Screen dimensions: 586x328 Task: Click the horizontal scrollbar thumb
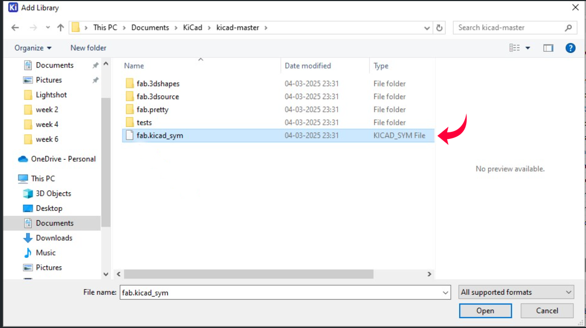click(248, 274)
